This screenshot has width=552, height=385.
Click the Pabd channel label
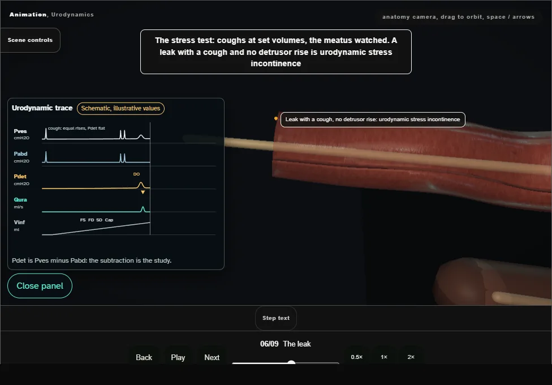pos(20,154)
